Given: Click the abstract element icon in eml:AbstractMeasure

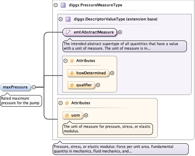Looking at the screenshot, I should 68,32.
